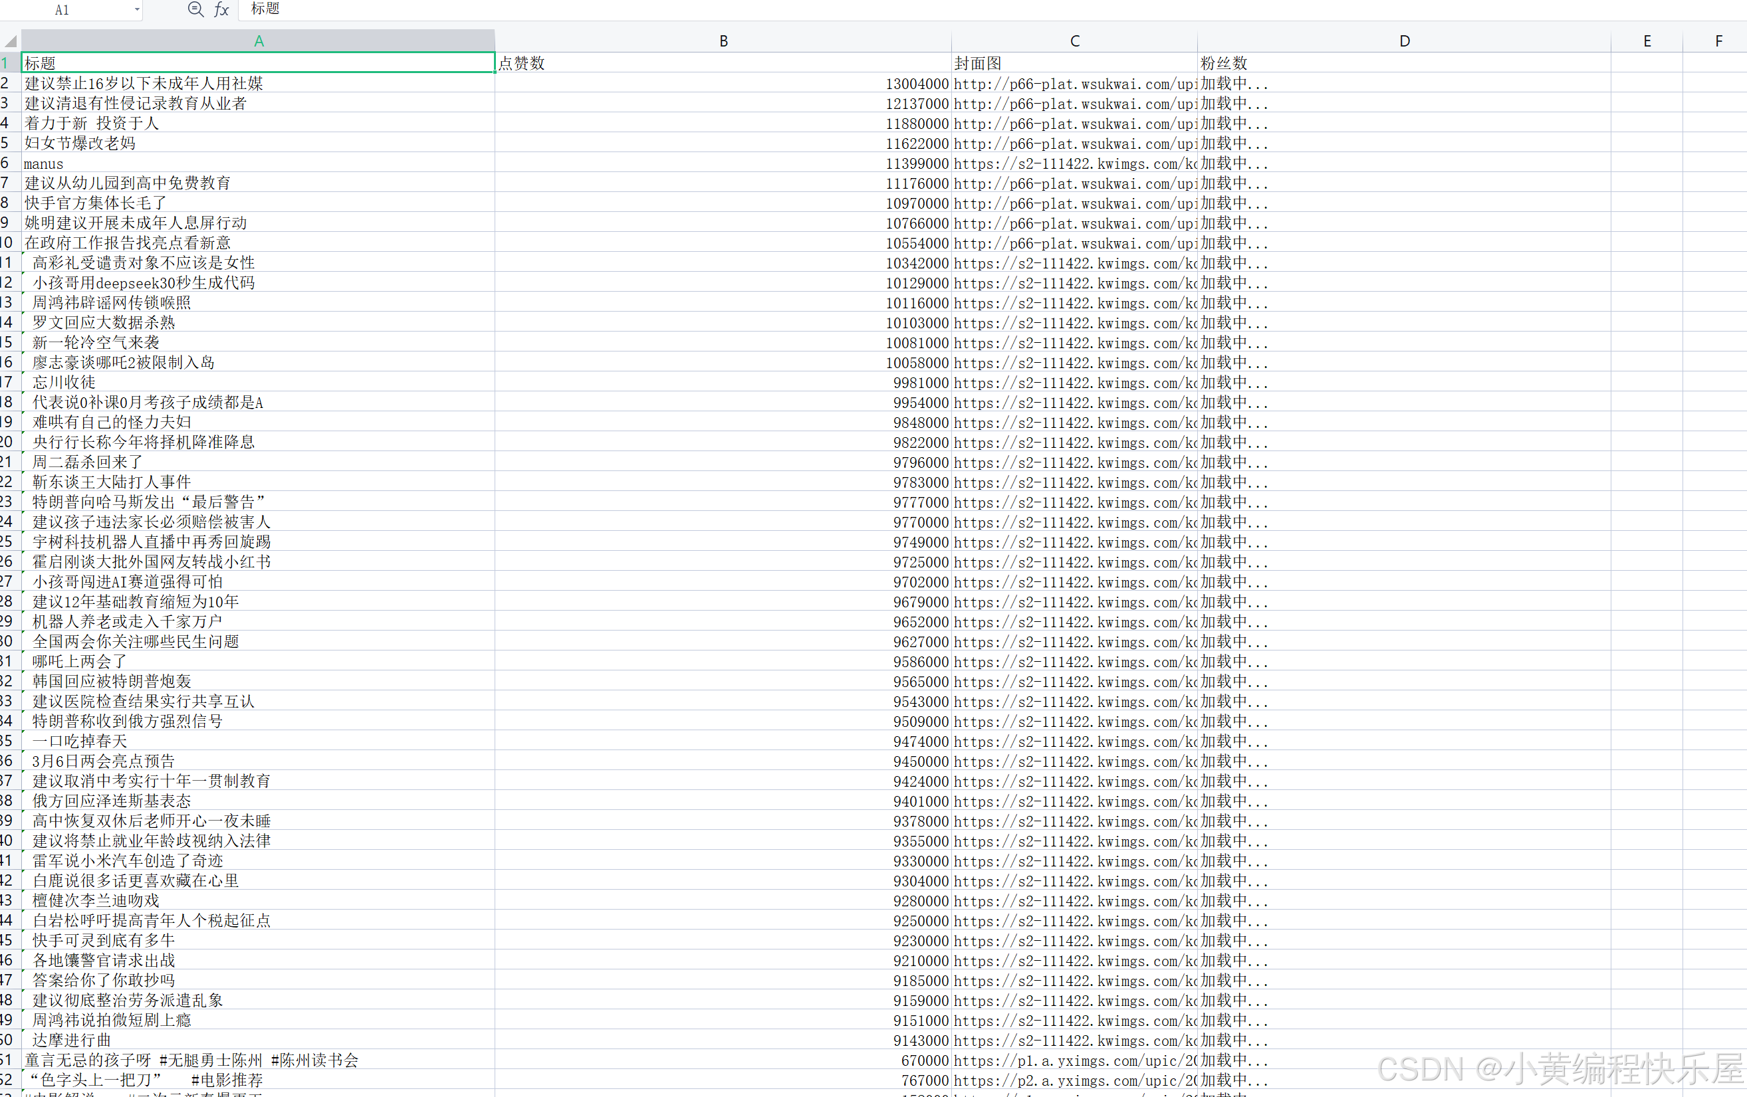This screenshot has width=1747, height=1097.
Task: Select column B header
Action: pos(723,41)
